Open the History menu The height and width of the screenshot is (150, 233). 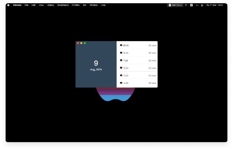pos(50,5)
